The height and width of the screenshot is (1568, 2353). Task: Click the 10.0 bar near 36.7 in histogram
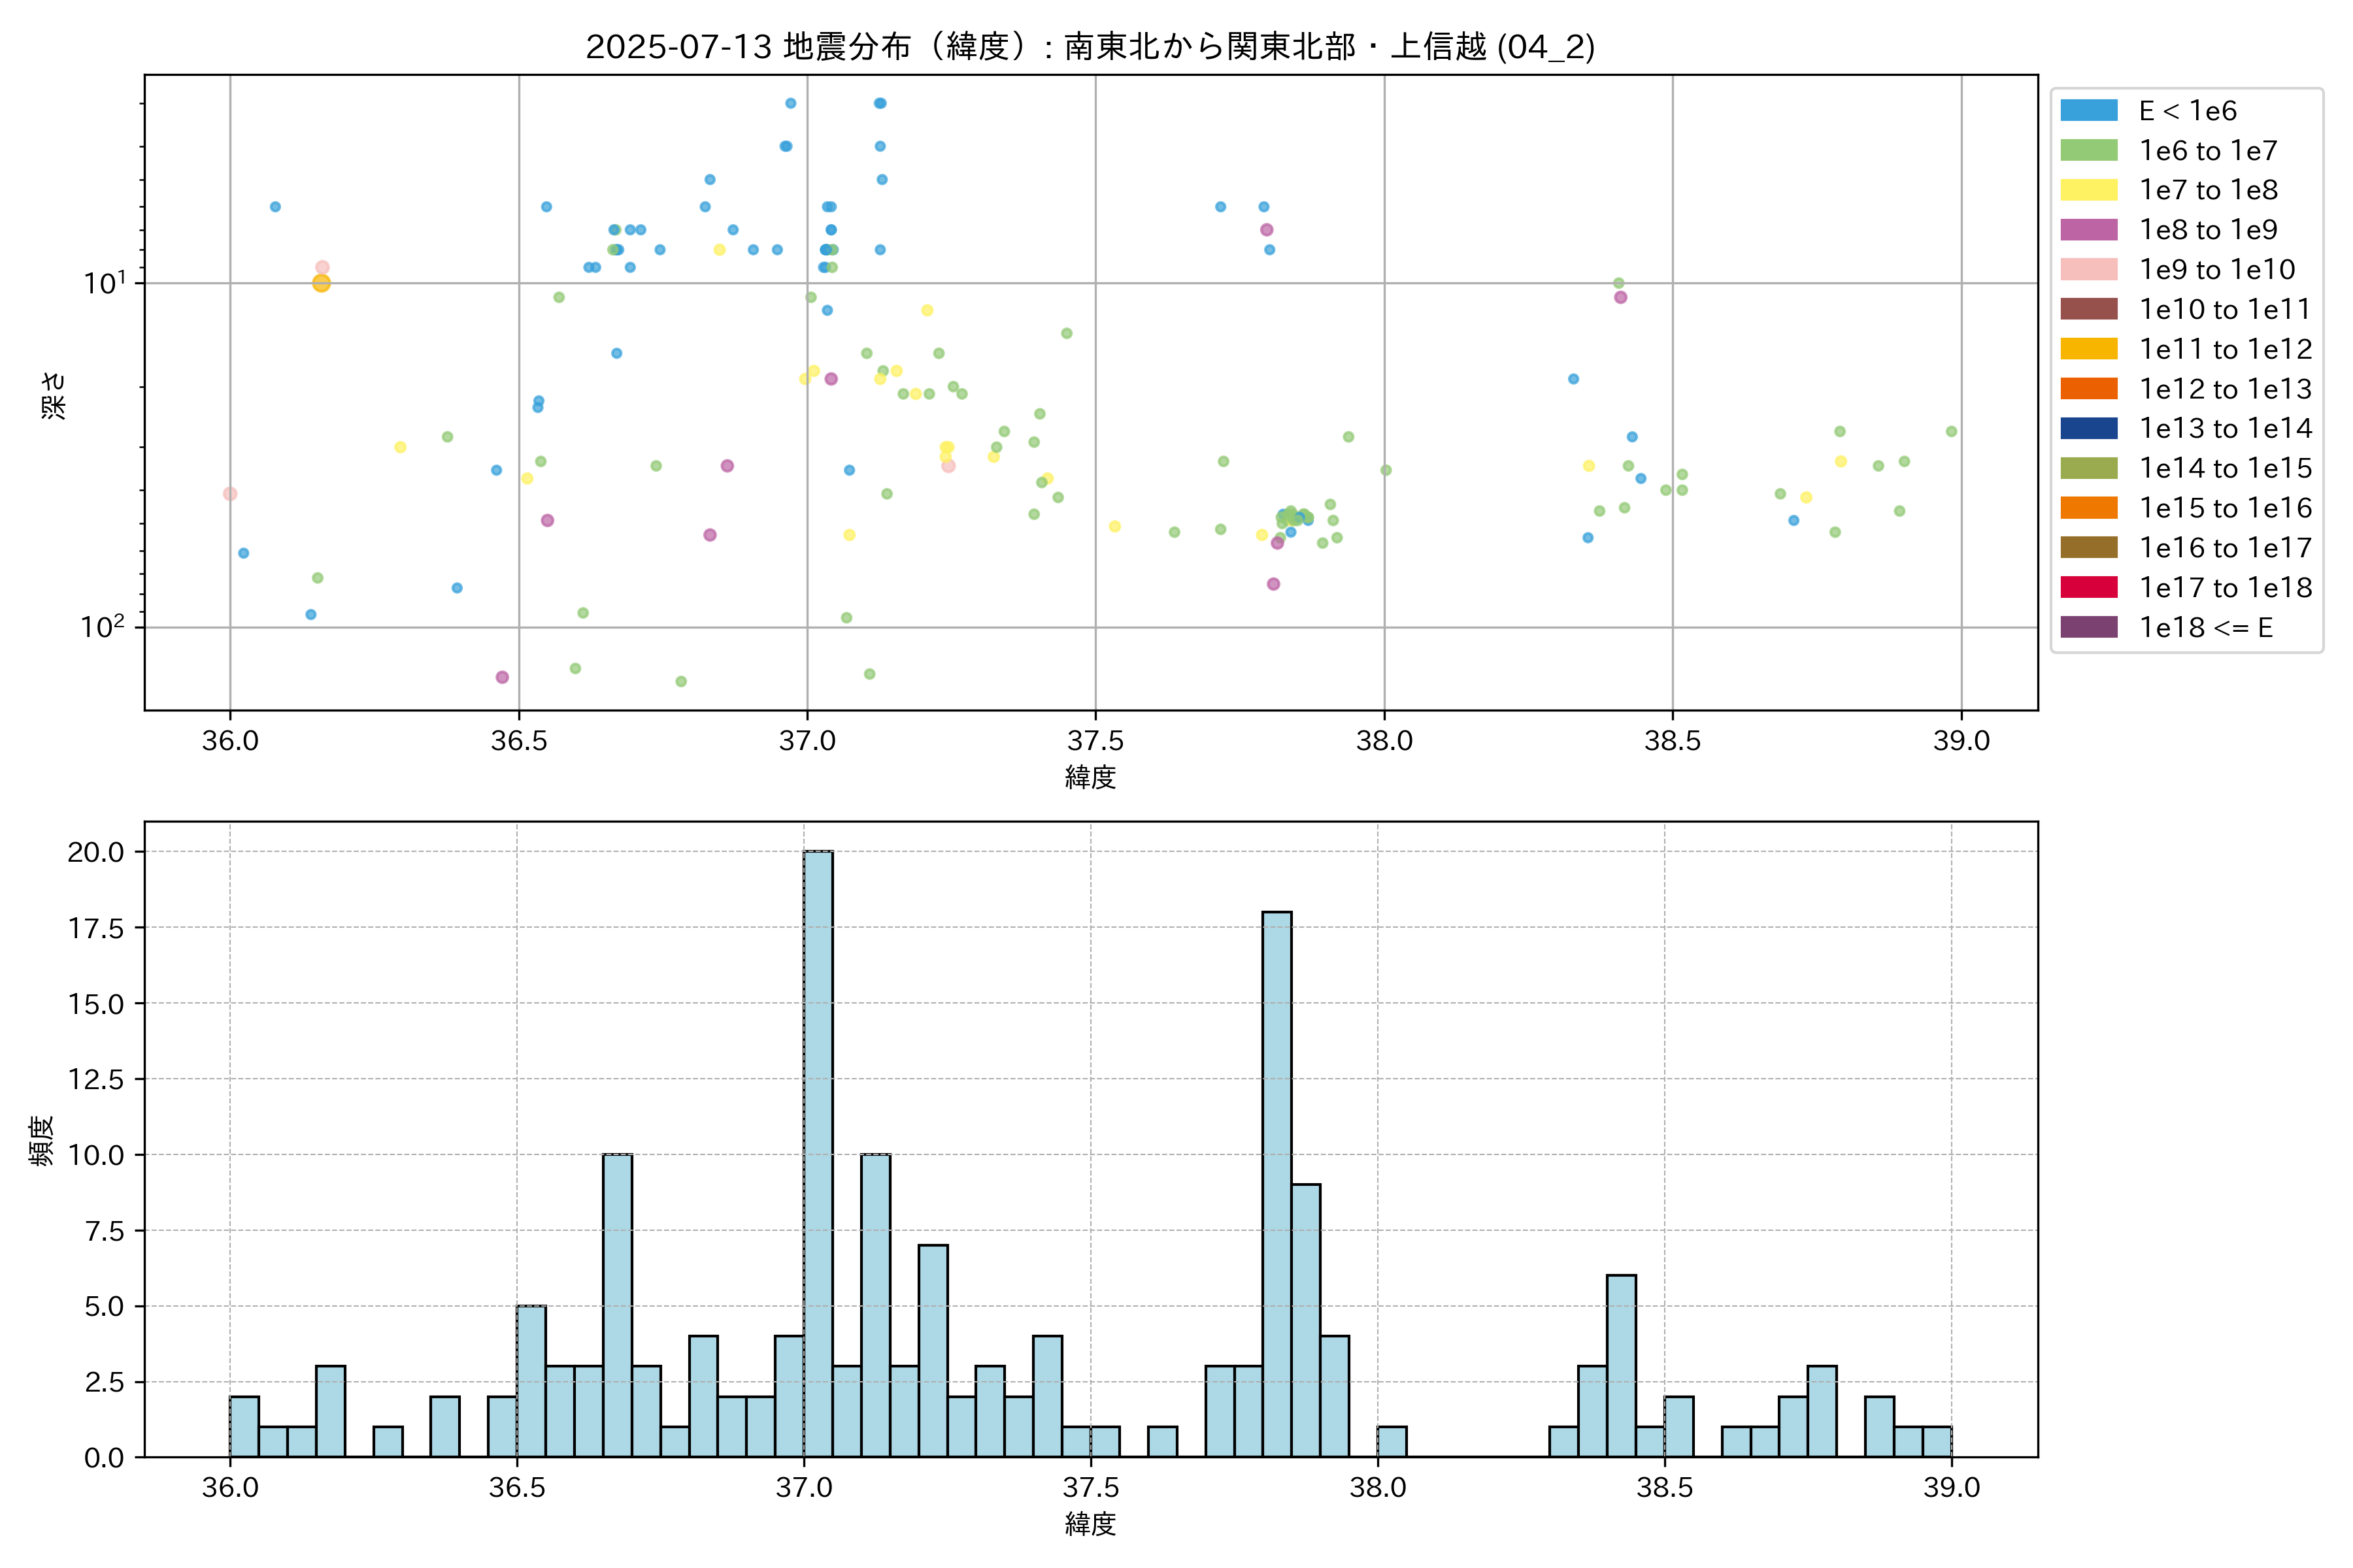coord(617,1305)
